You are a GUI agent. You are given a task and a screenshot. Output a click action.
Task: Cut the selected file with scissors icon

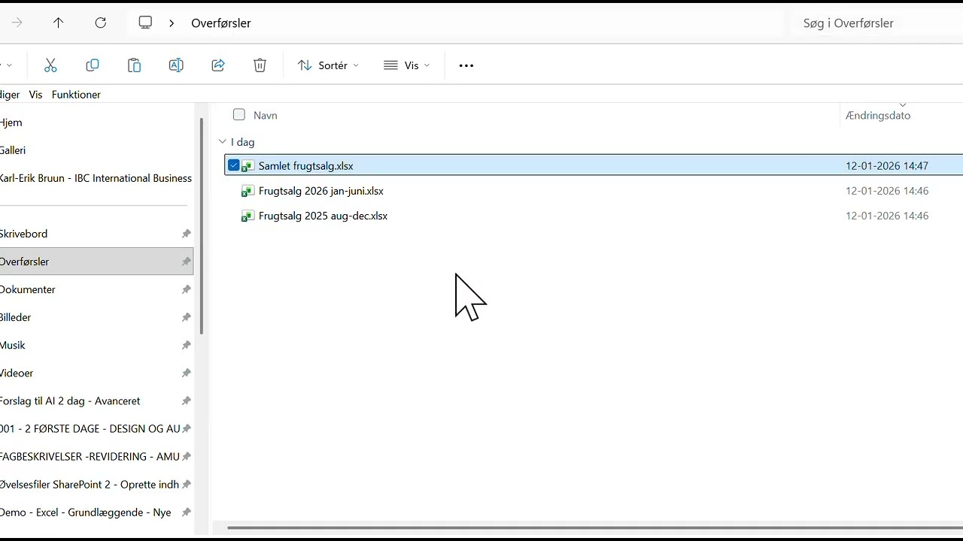pyautogui.click(x=50, y=65)
